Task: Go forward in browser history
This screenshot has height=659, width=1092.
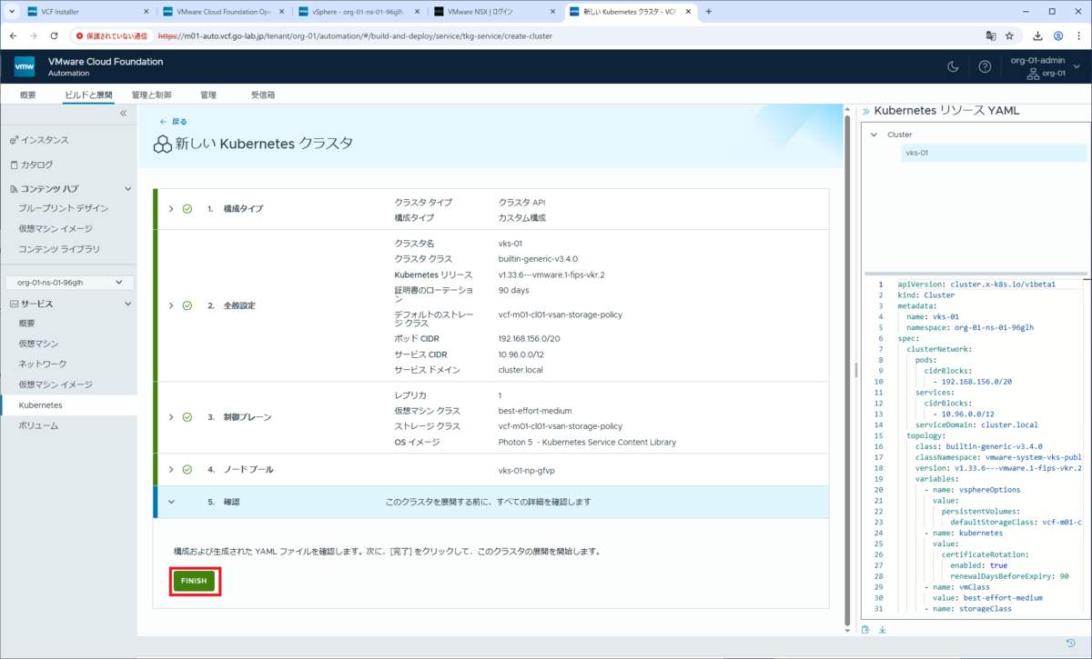Action: tap(34, 35)
